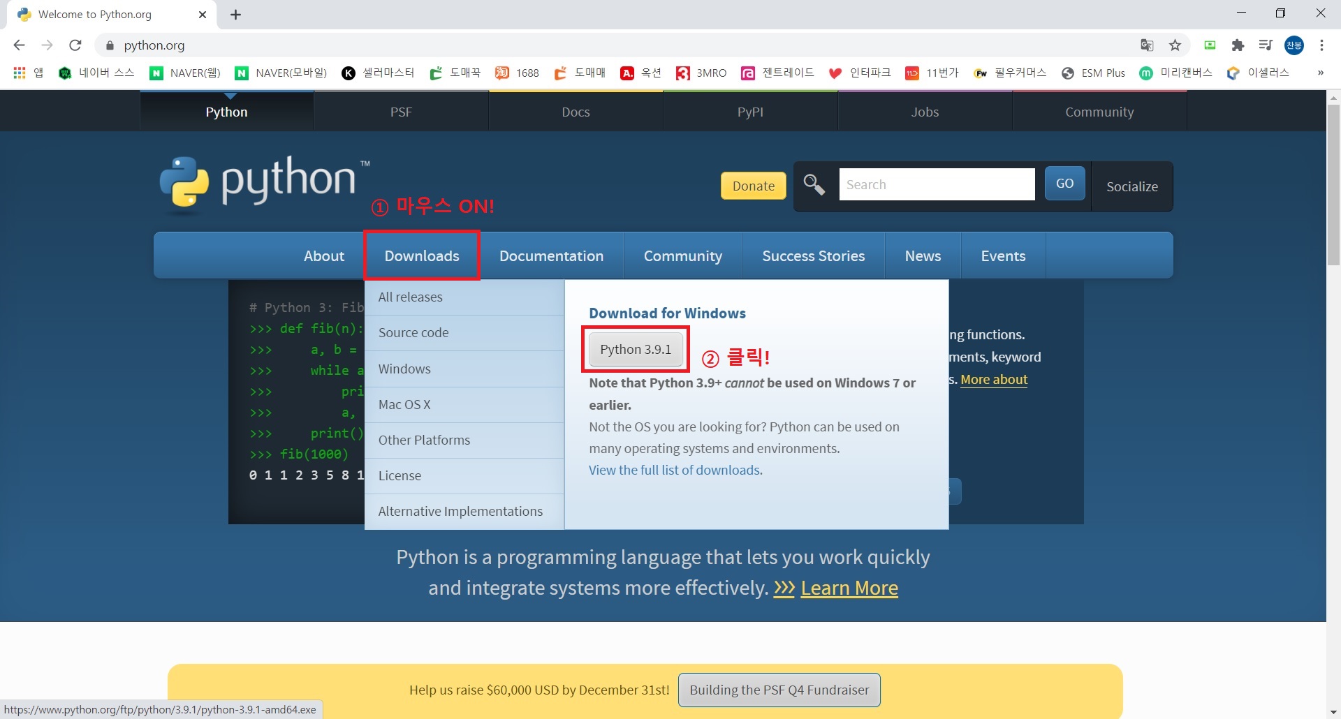Select All releases in Downloads submenu

(464, 297)
